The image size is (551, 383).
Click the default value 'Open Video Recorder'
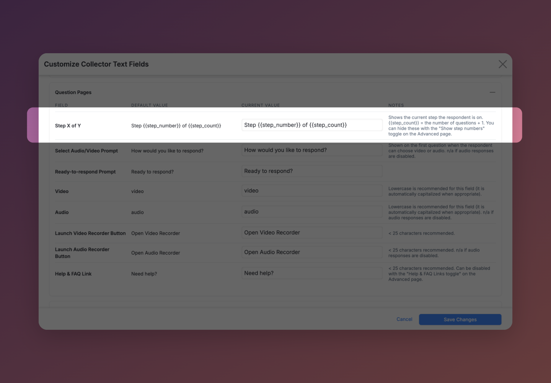[x=155, y=233]
